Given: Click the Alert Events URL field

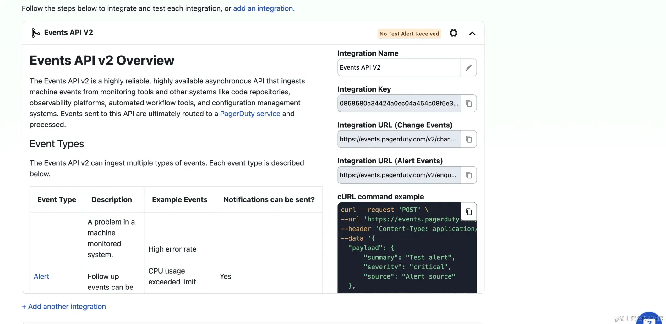Looking at the screenshot, I should (x=399, y=175).
